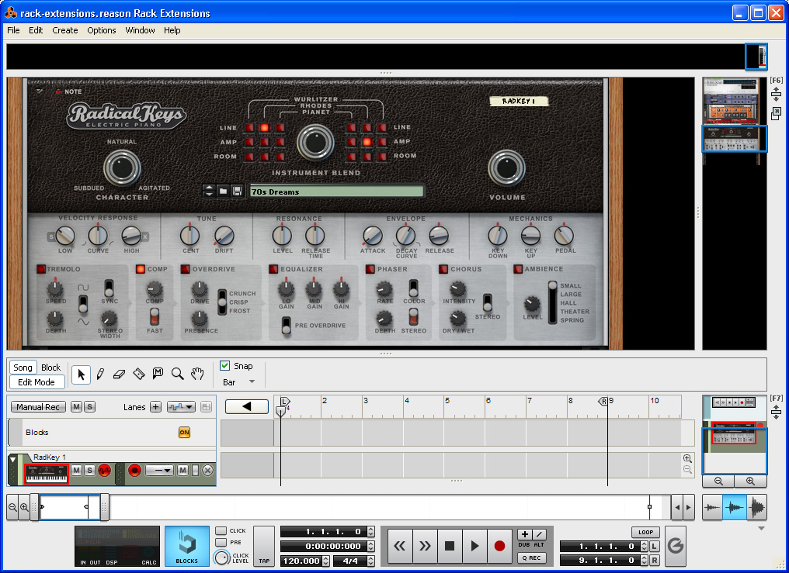Toggle the Snap checkbox

coord(225,366)
